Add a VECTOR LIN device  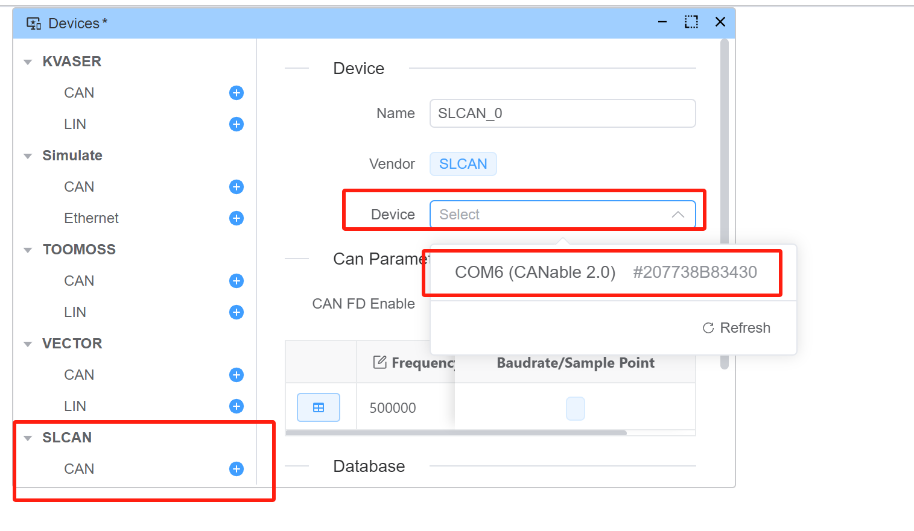[236, 406]
